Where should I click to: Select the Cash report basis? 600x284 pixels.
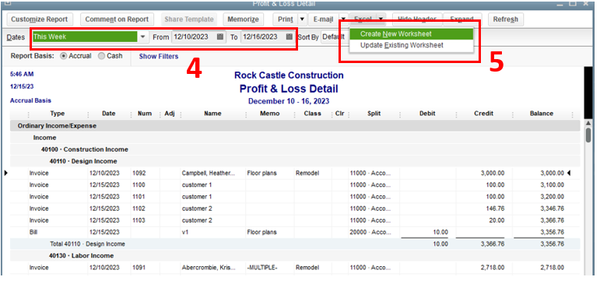tap(101, 56)
